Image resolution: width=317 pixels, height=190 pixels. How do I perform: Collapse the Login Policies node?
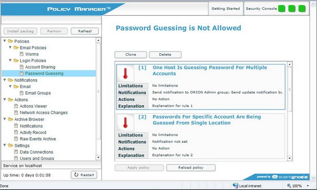pyautogui.click(x=10, y=60)
